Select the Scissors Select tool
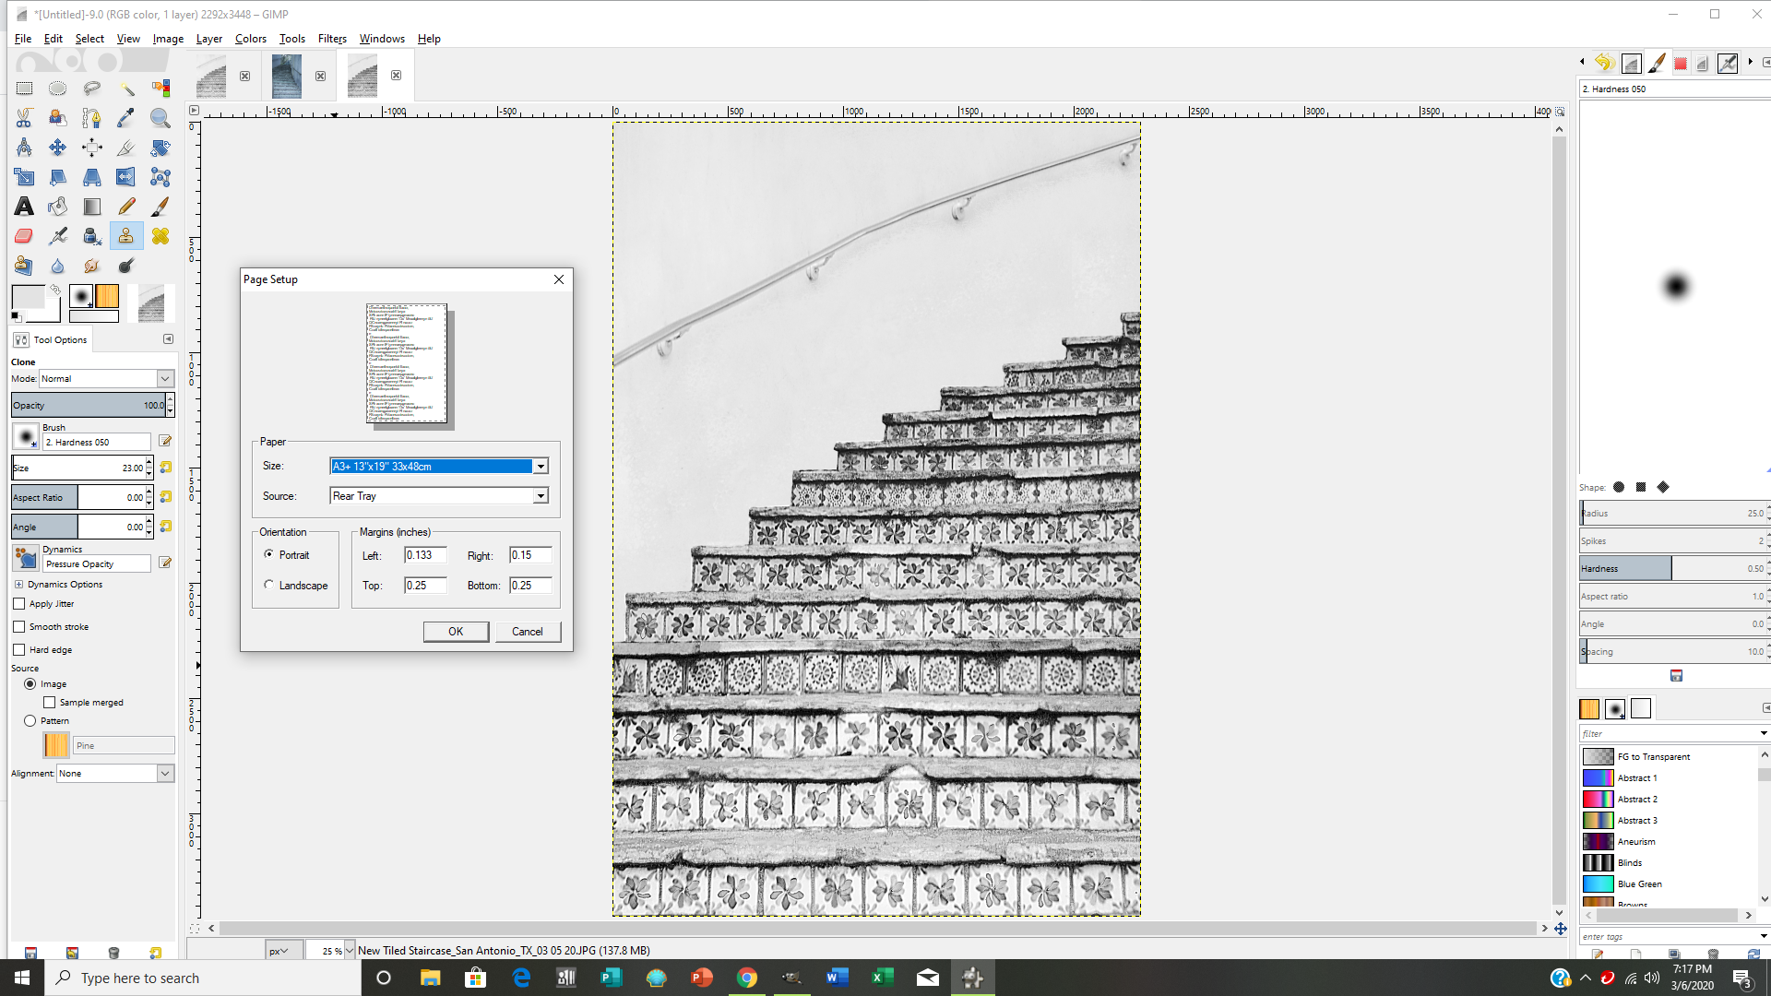 click(x=24, y=118)
